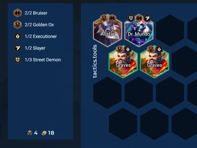Viewport: 197px width, 148px height.
Task: Click the 2/2 Bruiser trait label
Action: pyautogui.click(x=36, y=13)
